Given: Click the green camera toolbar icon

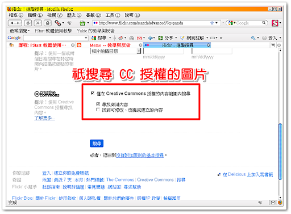Looking at the screenshot, I should (x=82, y=23).
